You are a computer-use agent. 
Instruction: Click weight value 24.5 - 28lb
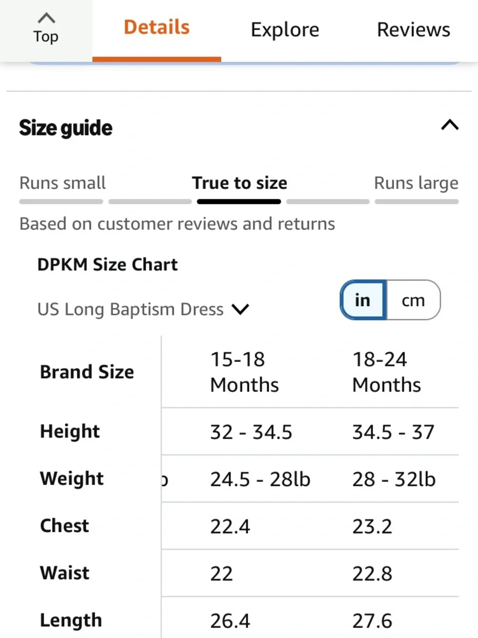tap(260, 479)
